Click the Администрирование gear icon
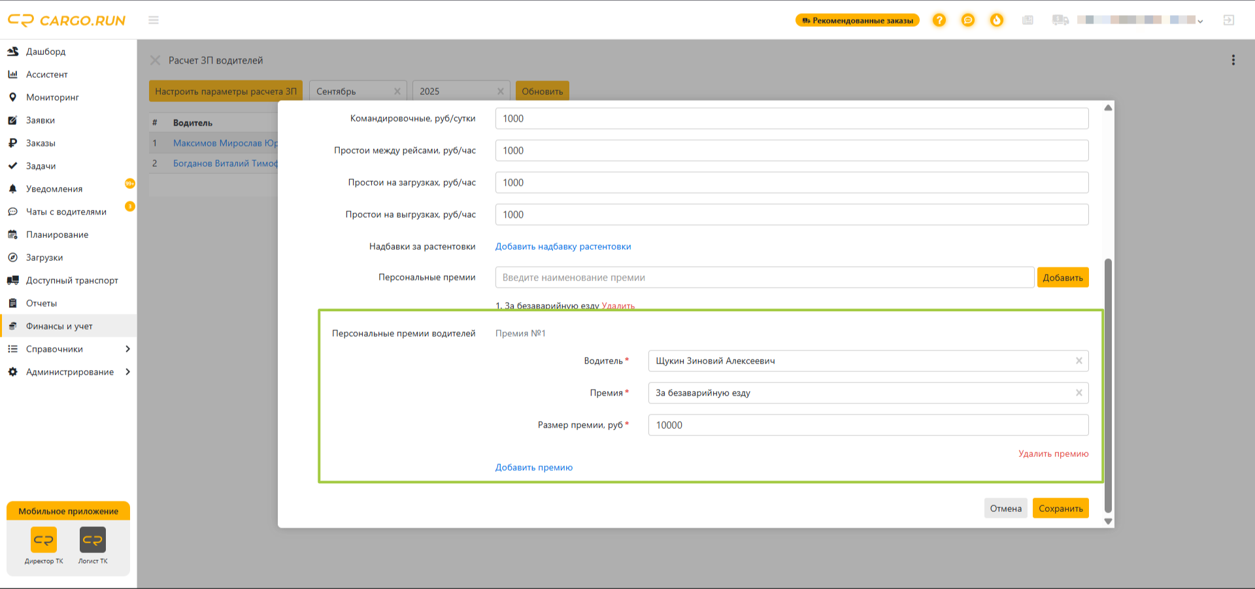 tap(12, 372)
